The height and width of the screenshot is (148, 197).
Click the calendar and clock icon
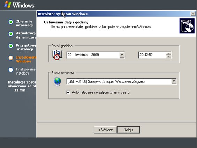(x=57, y=55)
